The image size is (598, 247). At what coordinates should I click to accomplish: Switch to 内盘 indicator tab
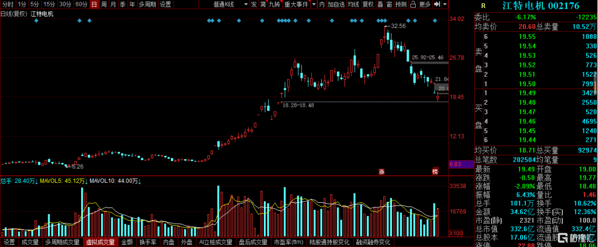169,242
